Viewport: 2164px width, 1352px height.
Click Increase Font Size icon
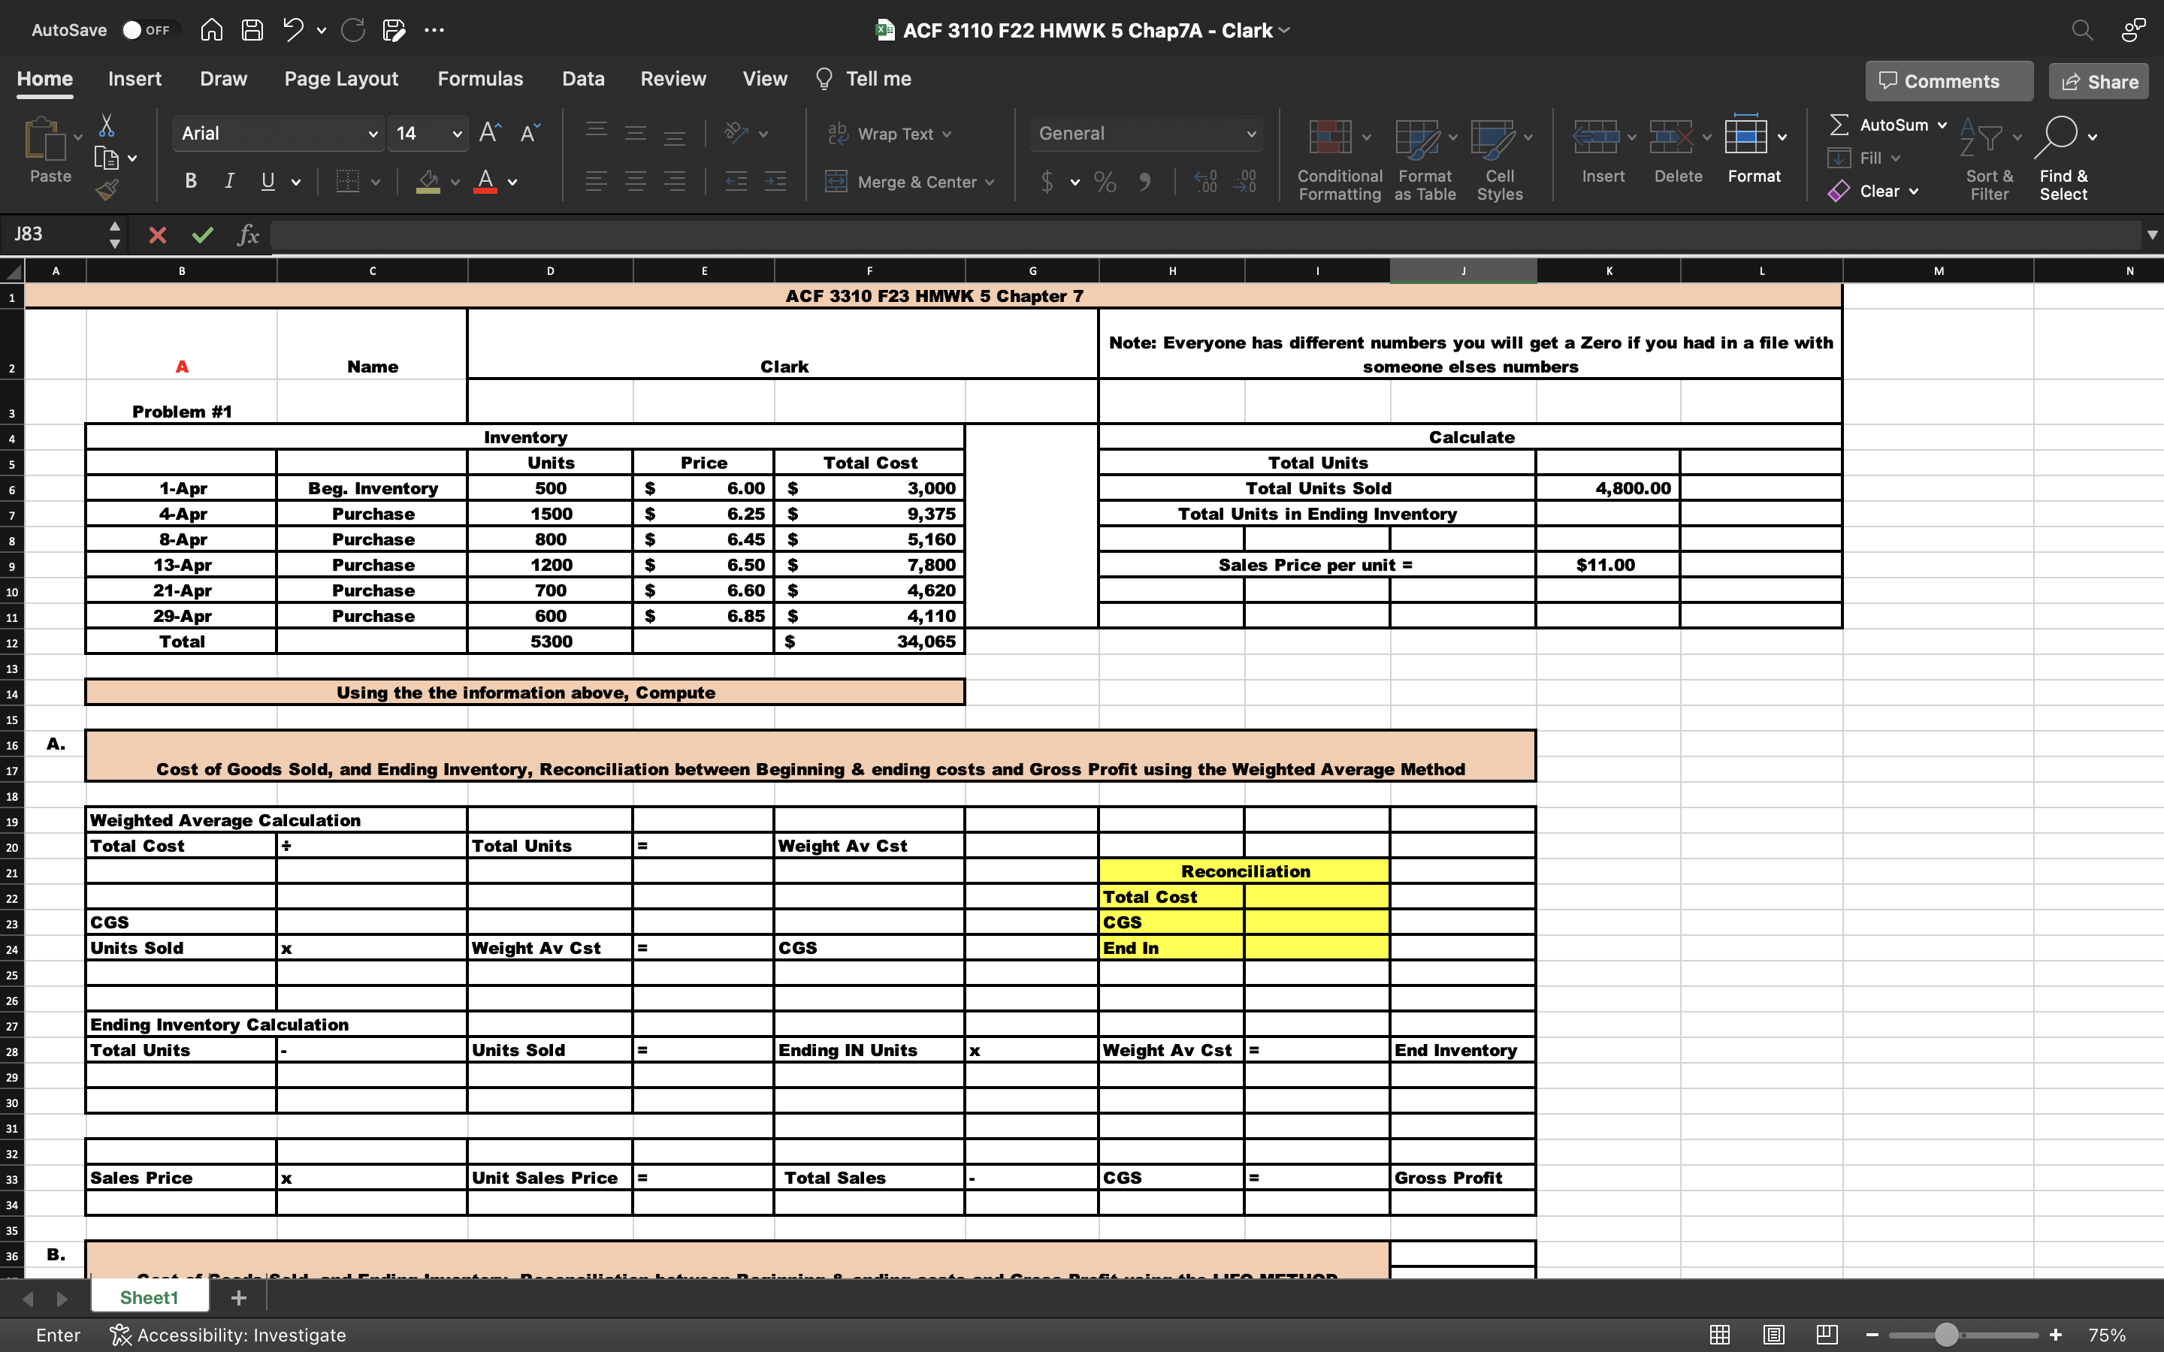click(x=489, y=133)
